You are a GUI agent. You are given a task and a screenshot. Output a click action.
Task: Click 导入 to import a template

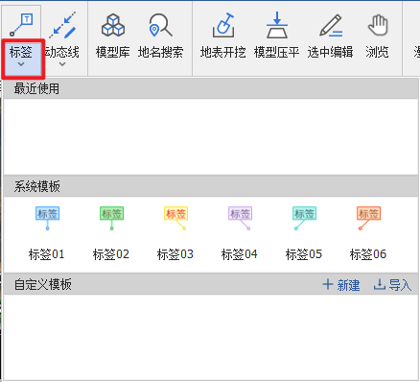(393, 285)
